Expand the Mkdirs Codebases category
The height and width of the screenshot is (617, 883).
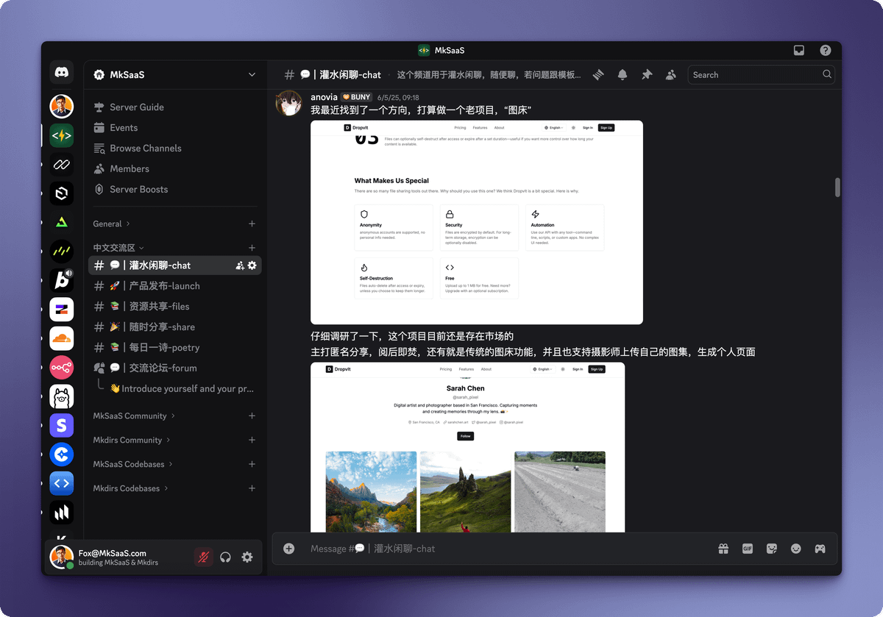tap(130, 488)
